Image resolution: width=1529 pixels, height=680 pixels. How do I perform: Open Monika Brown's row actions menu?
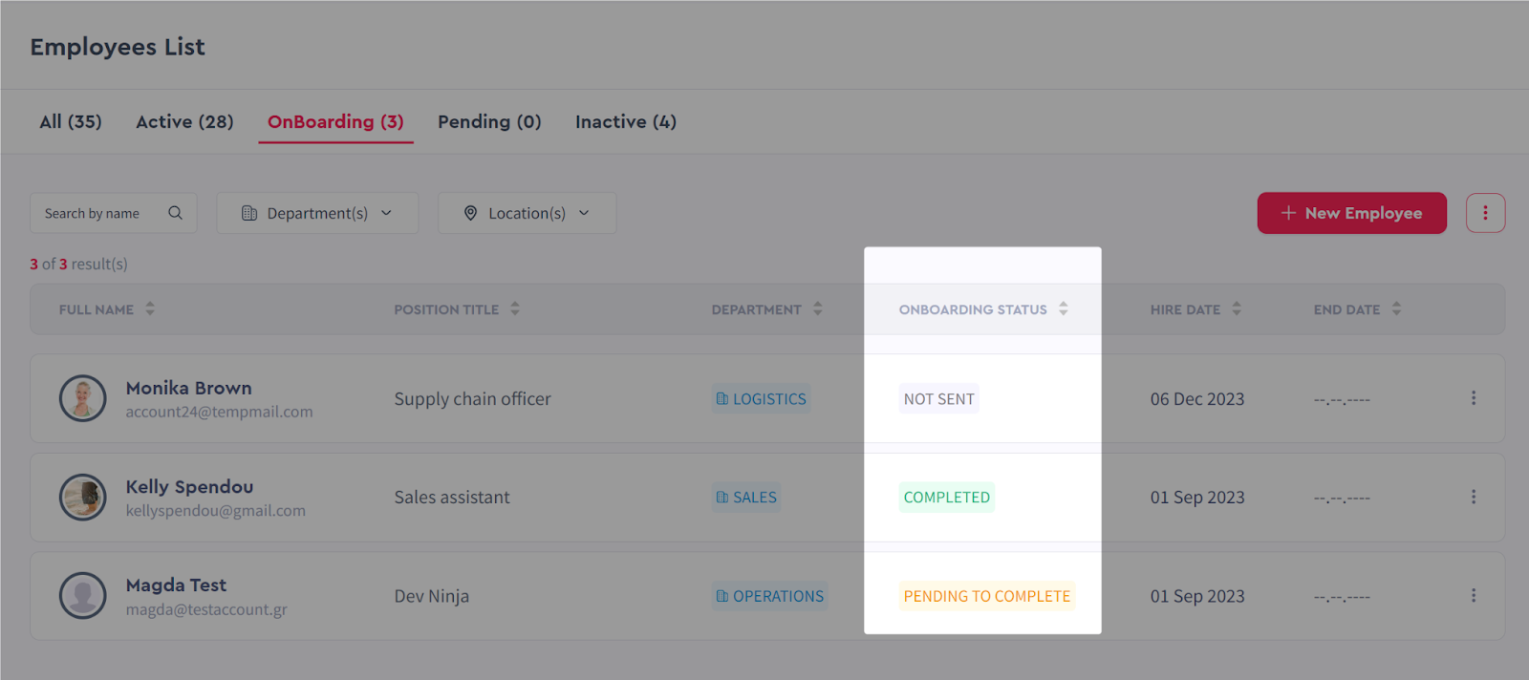[x=1474, y=398]
